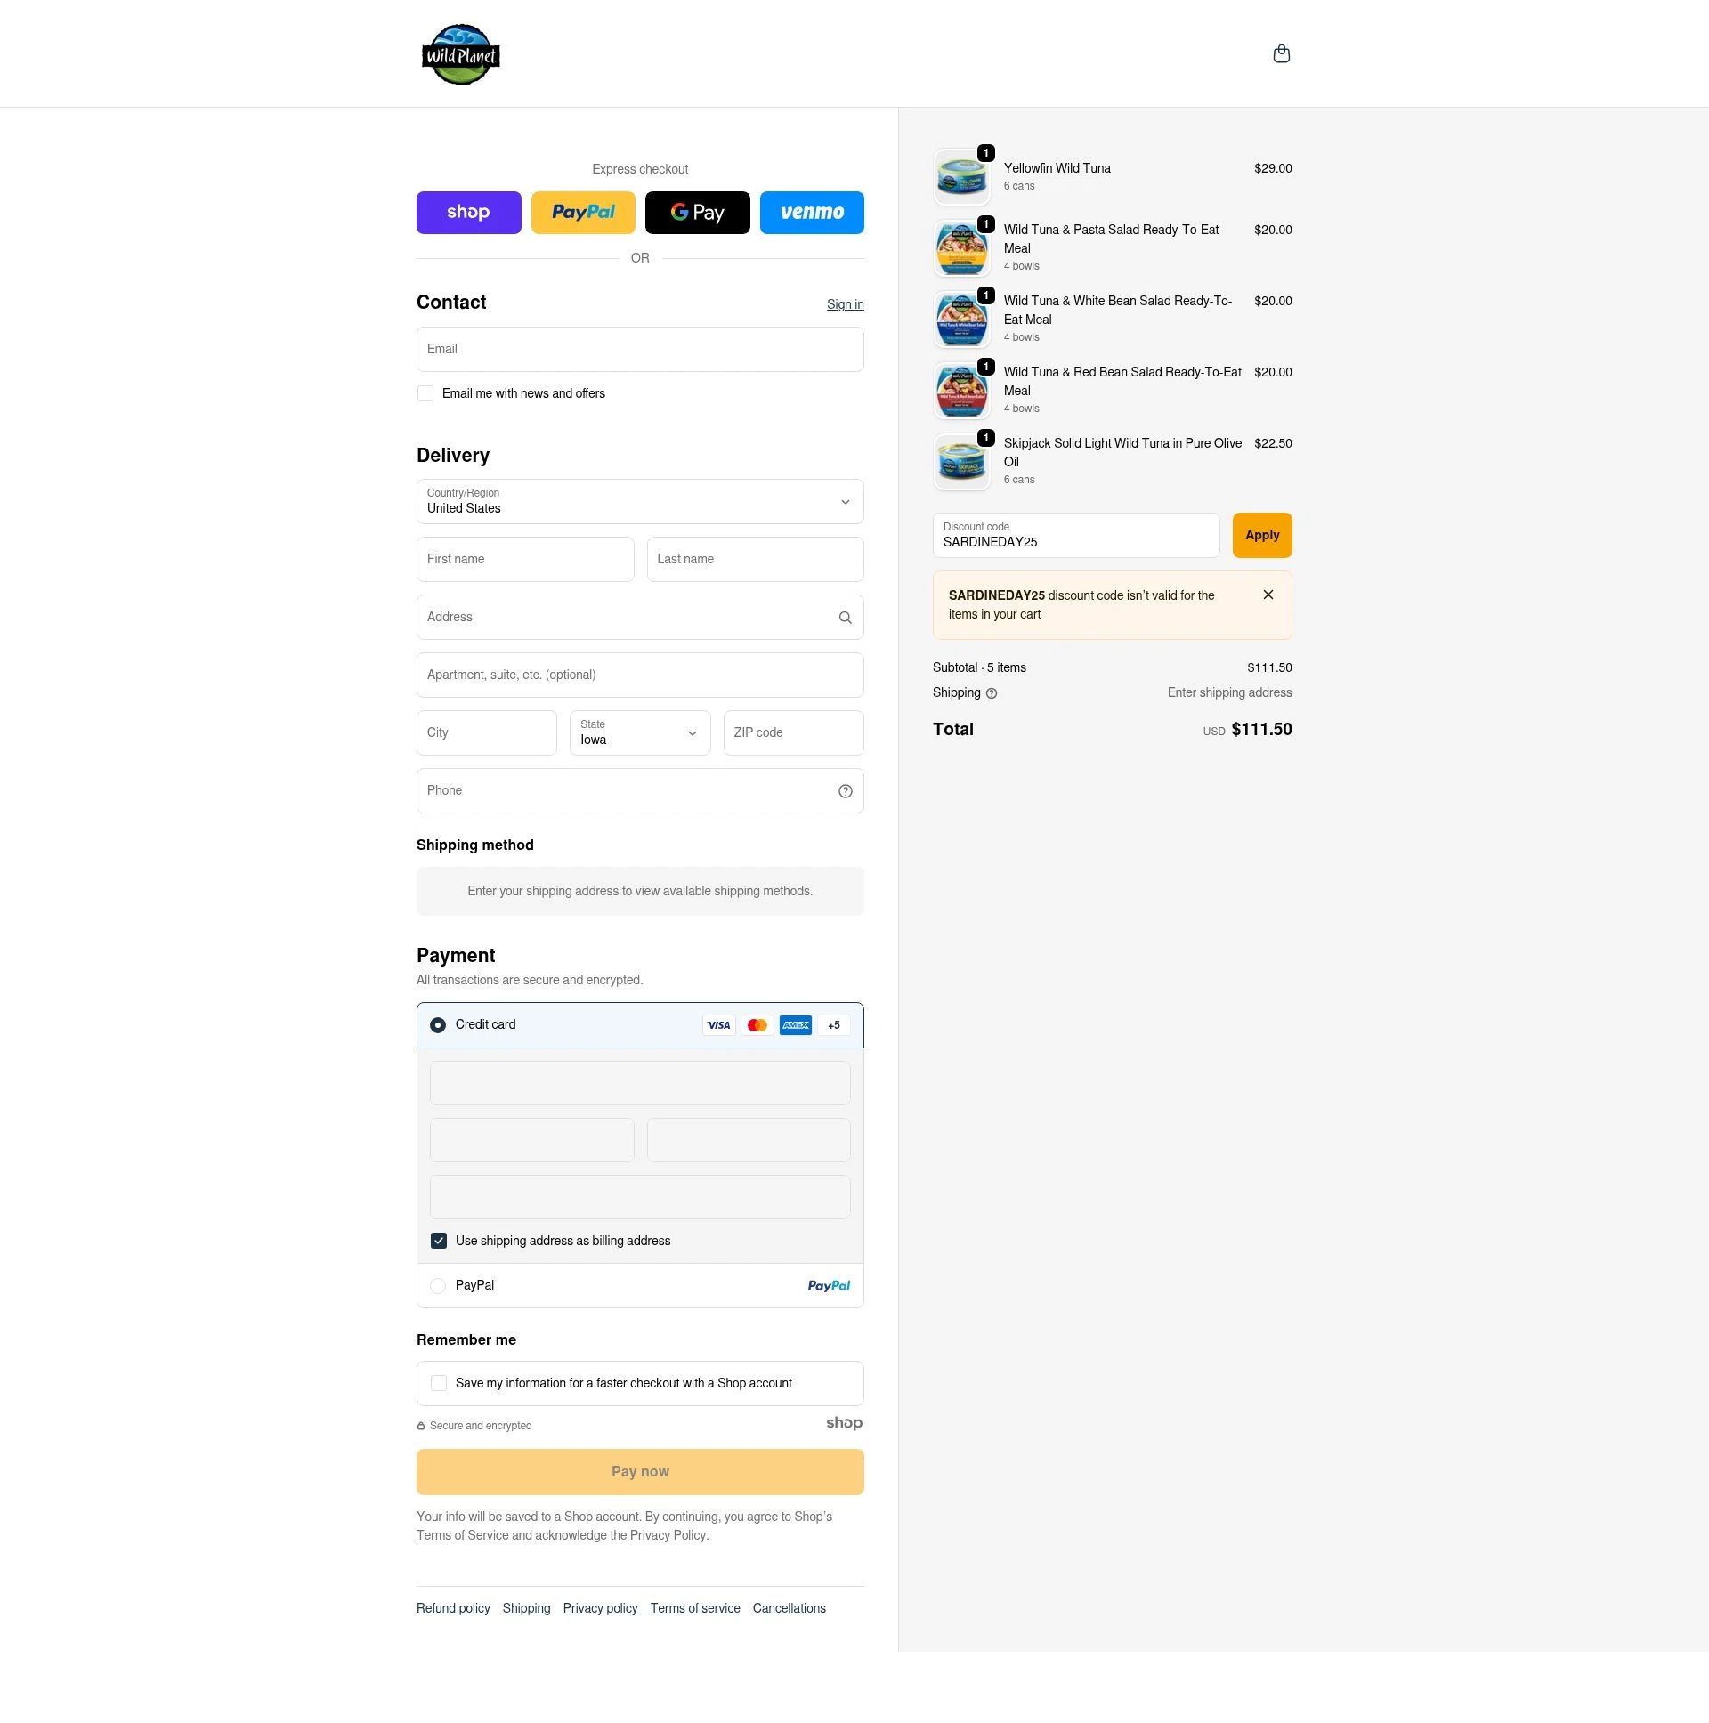Click the Yellowfin Wild Tuna thumbnail
Screen dimensions: 1709x1723
point(961,176)
